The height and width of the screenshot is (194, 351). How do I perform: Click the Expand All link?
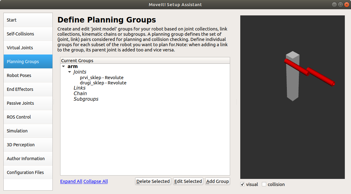tap(71, 181)
